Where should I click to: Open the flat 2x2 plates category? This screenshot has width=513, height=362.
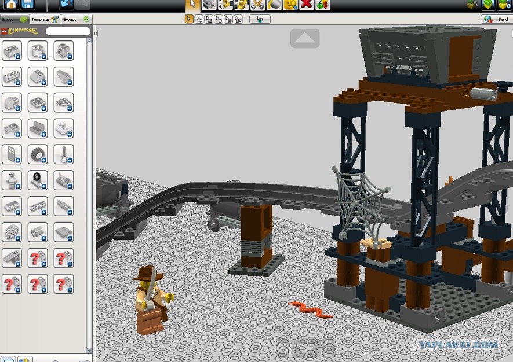click(38, 102)
